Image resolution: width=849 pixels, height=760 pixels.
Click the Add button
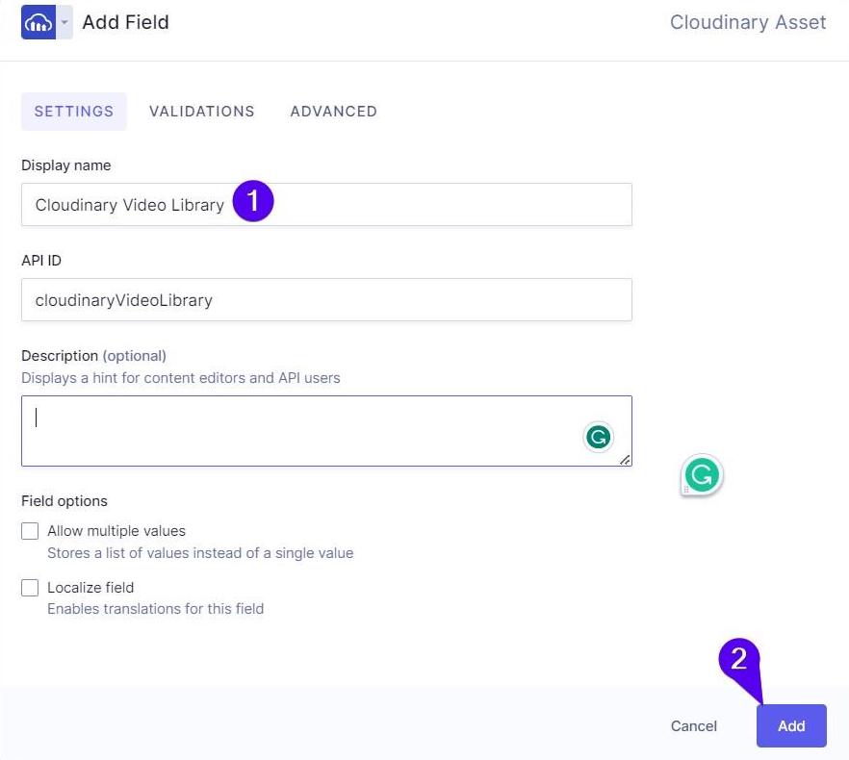(x=791, y=726)
